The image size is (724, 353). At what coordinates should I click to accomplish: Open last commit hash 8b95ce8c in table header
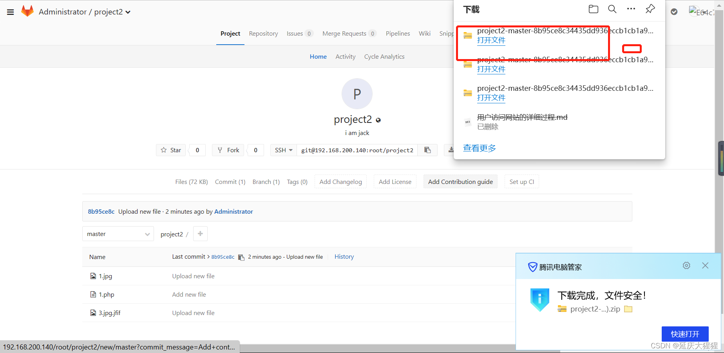[x=223, y=257]
